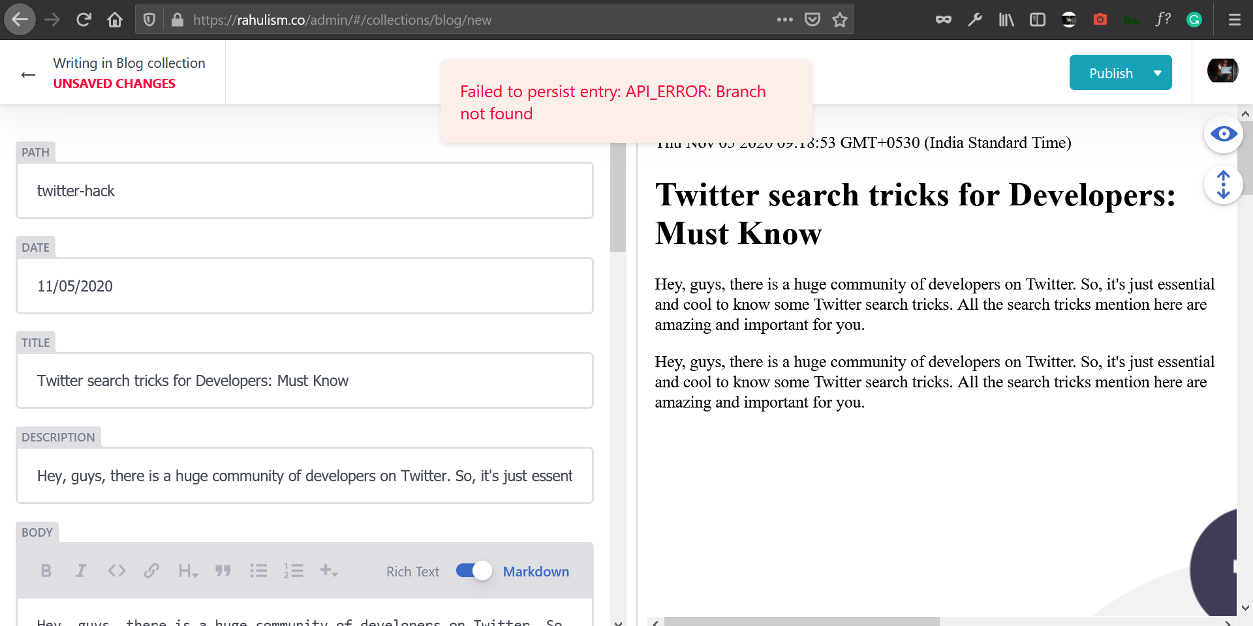Screen dimensions: 1253x626
Task: Click the UNSAVED CHANGES status text
Action: pos(114,83)
